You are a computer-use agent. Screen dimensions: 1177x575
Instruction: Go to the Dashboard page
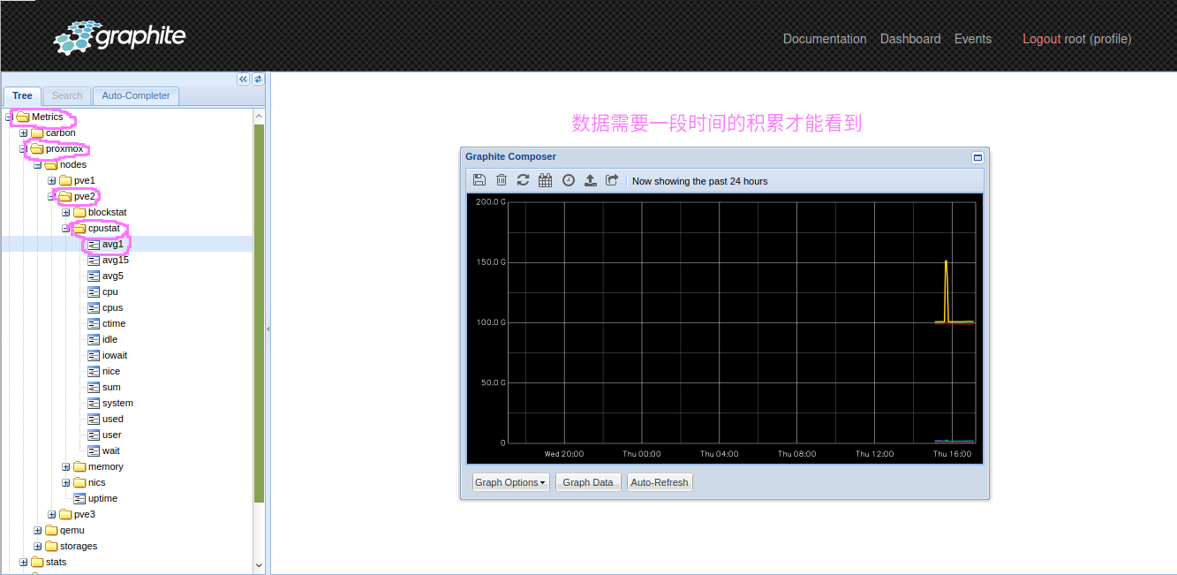click(910, 39)
